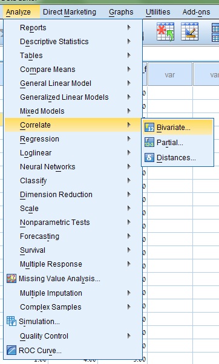Expand Compare Means submenu

point(73,70)
